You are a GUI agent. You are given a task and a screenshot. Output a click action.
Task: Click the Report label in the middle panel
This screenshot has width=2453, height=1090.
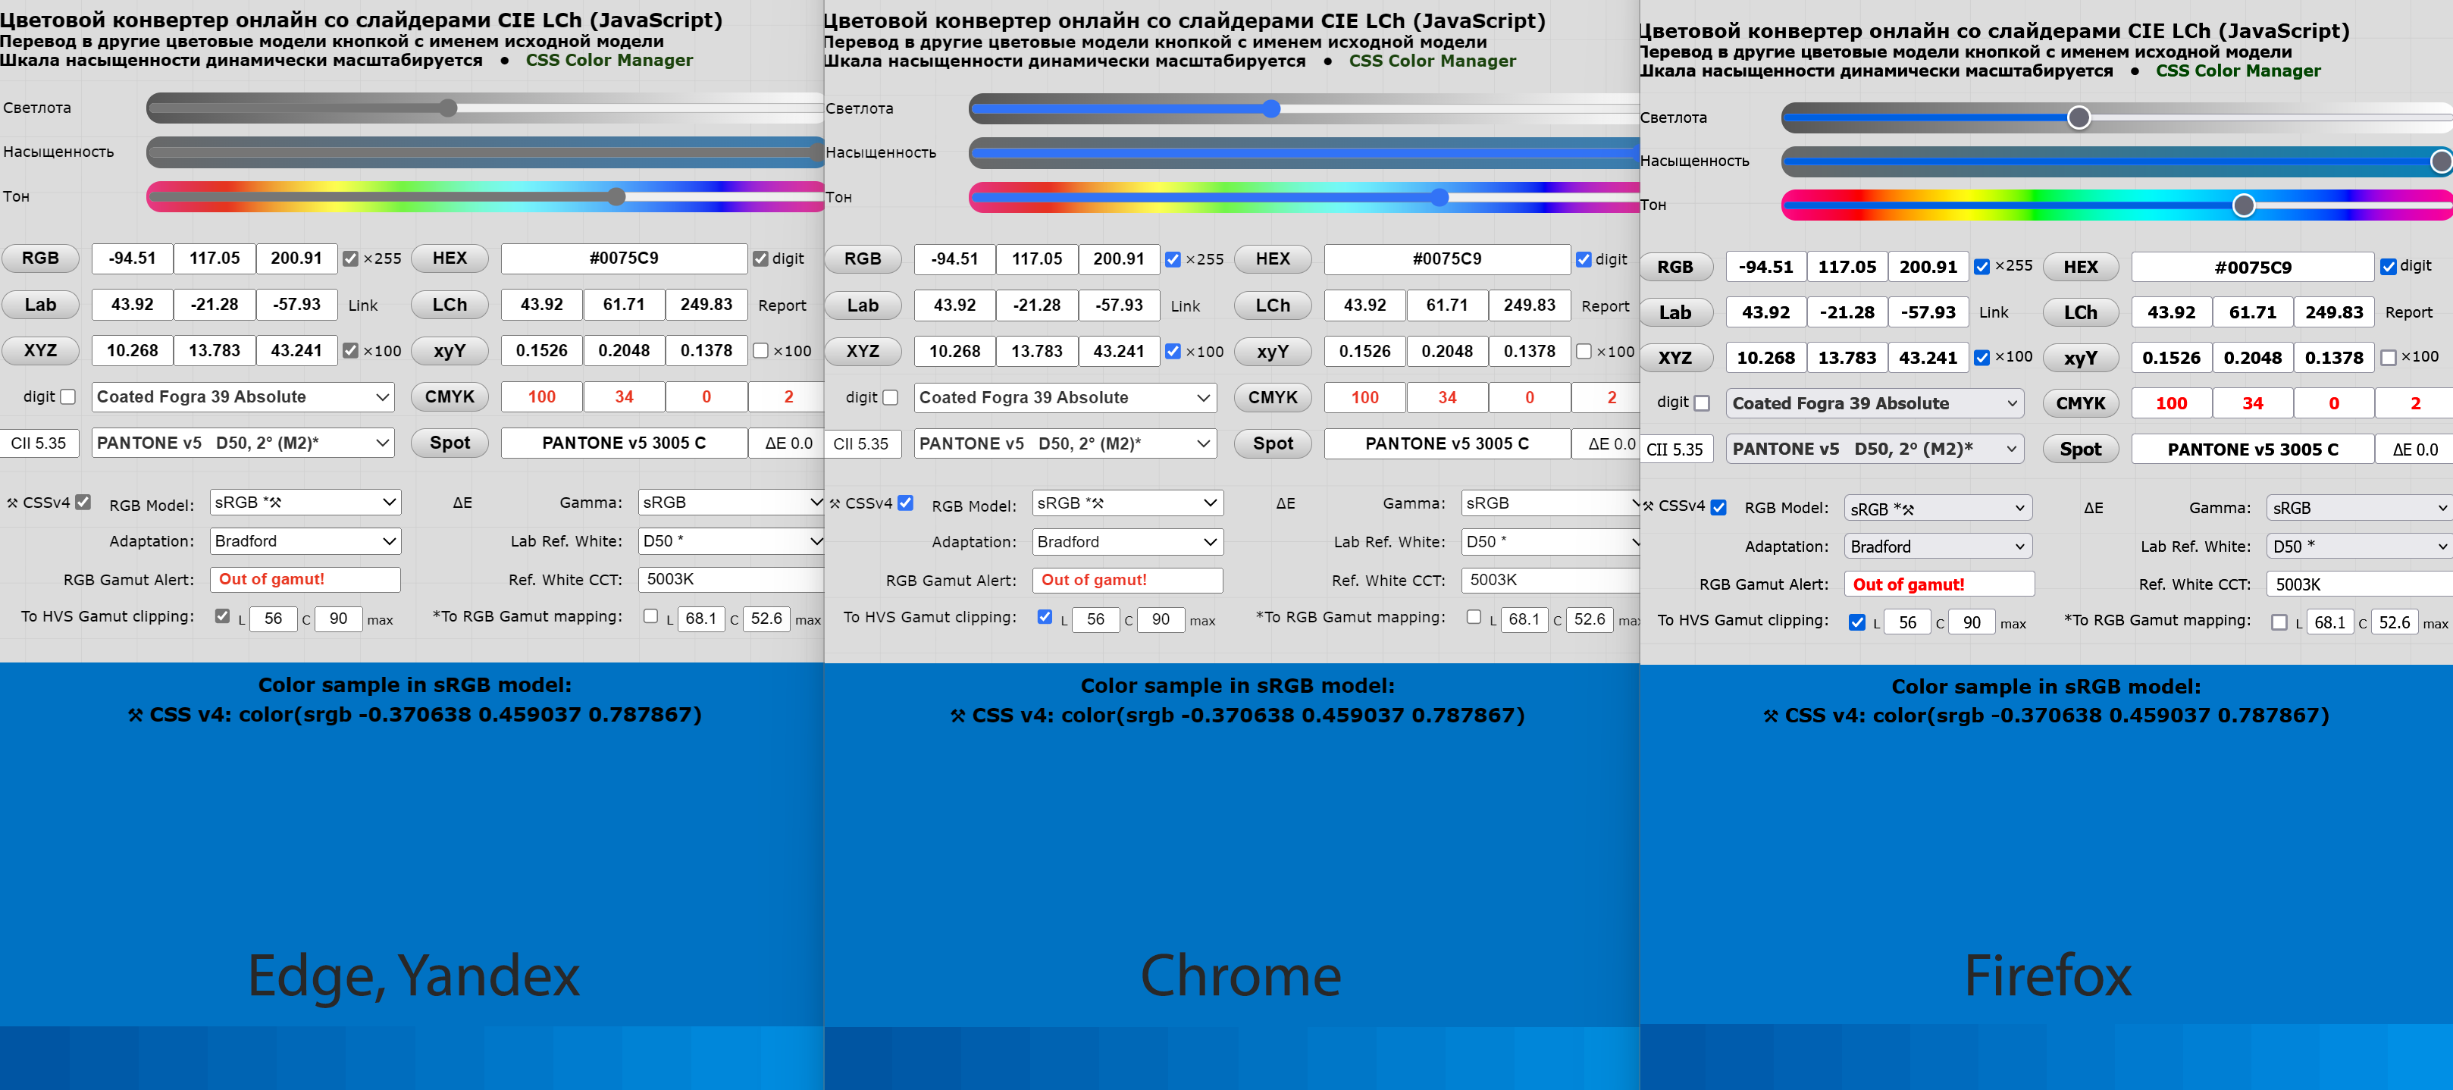click(x=1605, y=305)
